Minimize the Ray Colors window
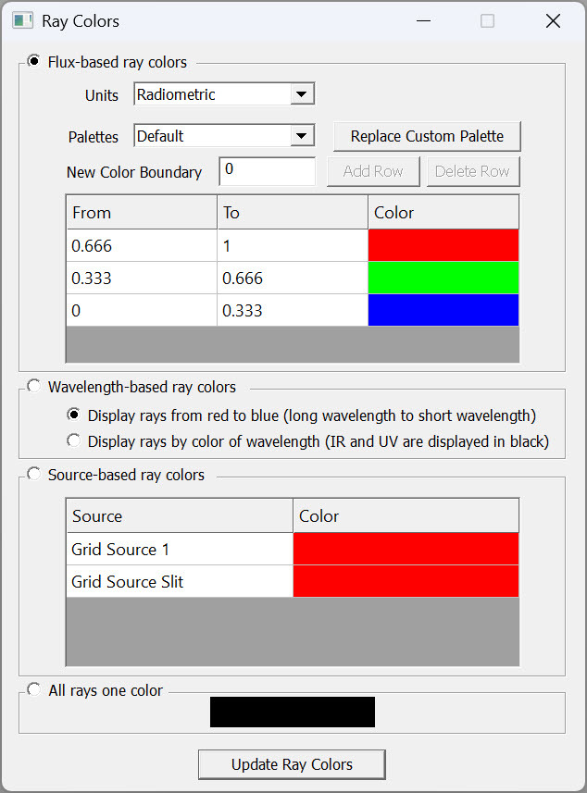Viewport: 587px width, 793px height. [423, 21]
